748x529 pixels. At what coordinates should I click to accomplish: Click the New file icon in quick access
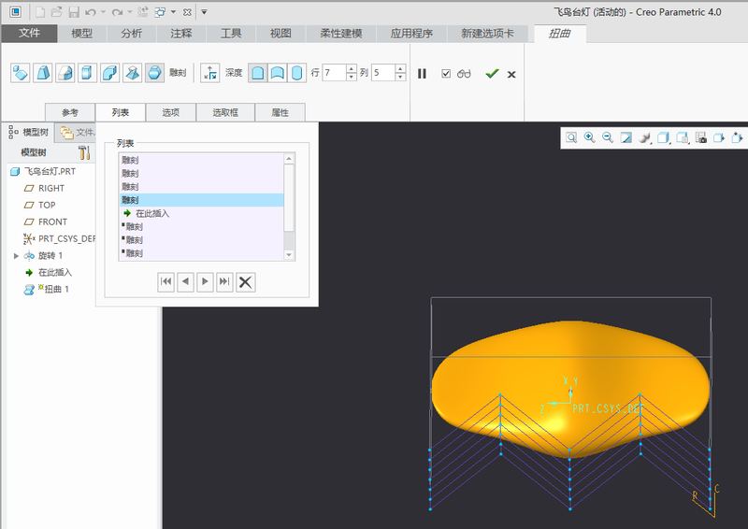tap(40, 12)
